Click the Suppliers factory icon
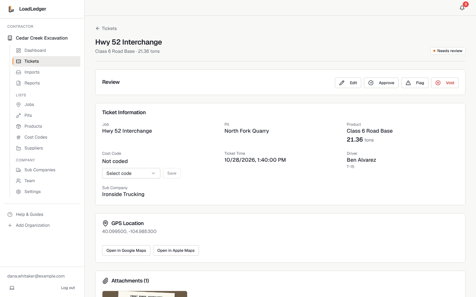The image size is (476, 297). (x=19, y=148)
